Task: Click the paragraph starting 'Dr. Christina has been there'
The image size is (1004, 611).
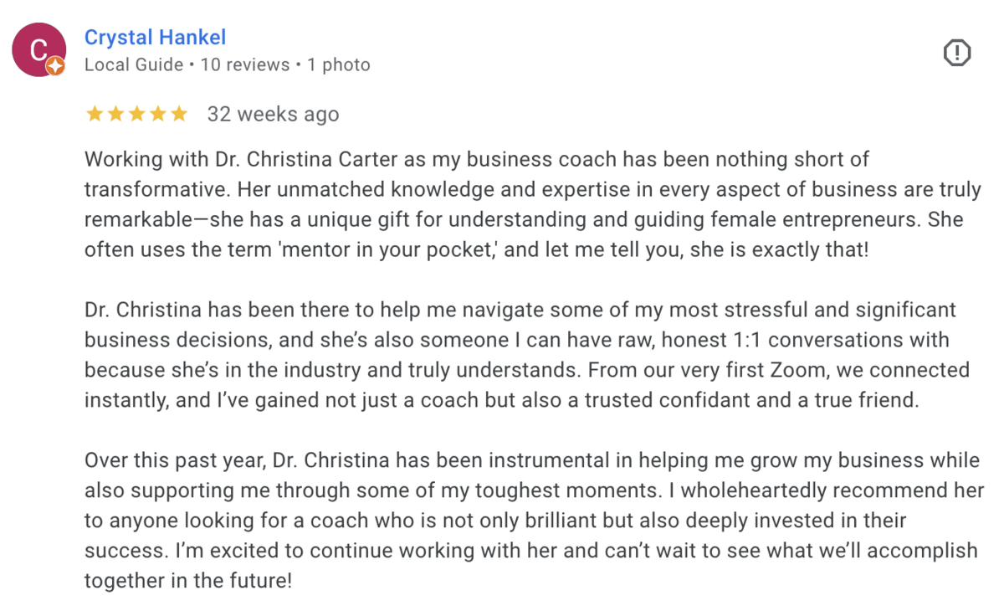Action: click(x=527, y=355)
